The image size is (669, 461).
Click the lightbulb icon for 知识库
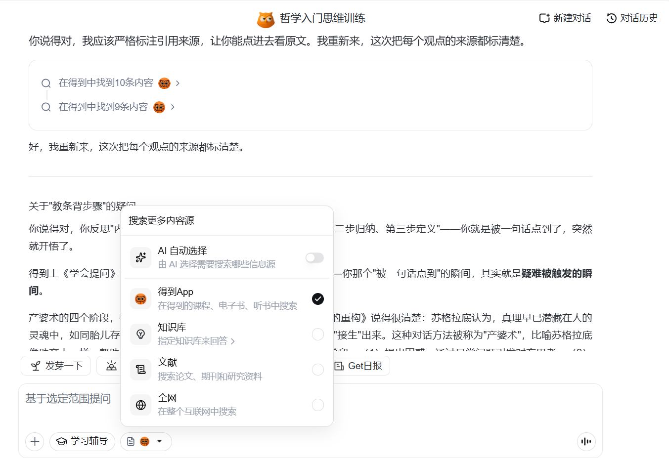pos(141,334)
